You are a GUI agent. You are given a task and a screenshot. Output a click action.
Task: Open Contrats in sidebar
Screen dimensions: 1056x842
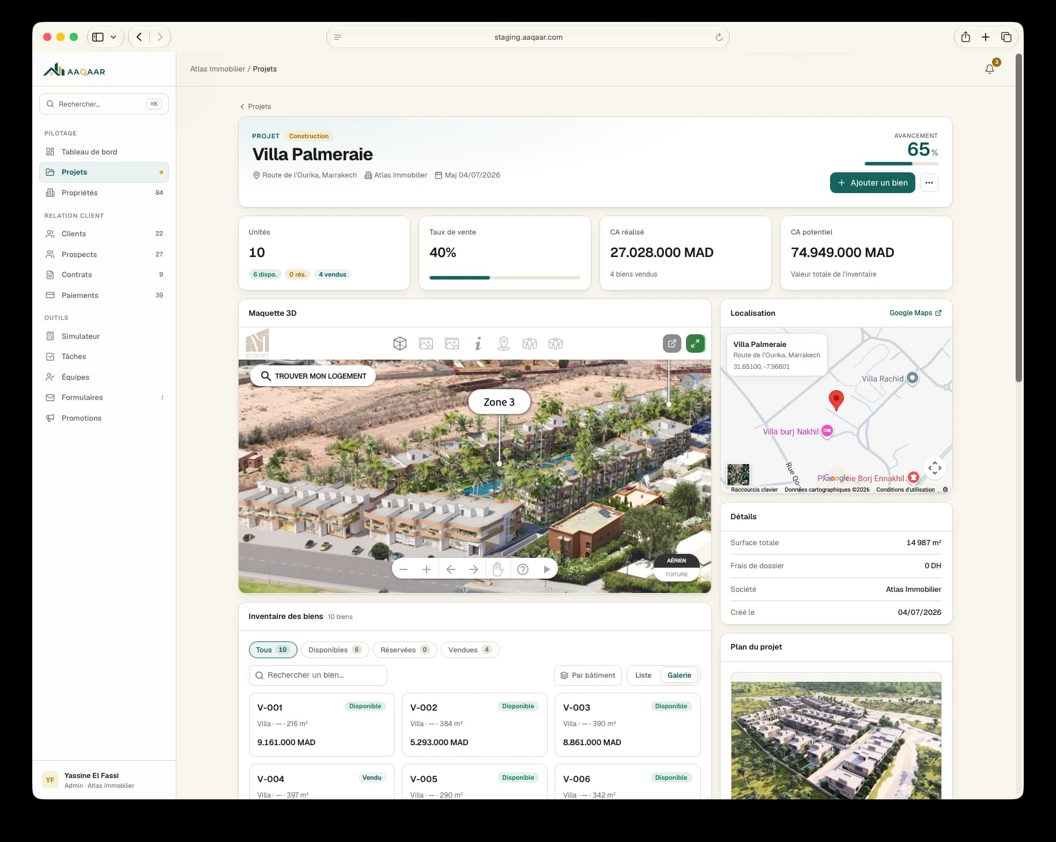[104, 274]
